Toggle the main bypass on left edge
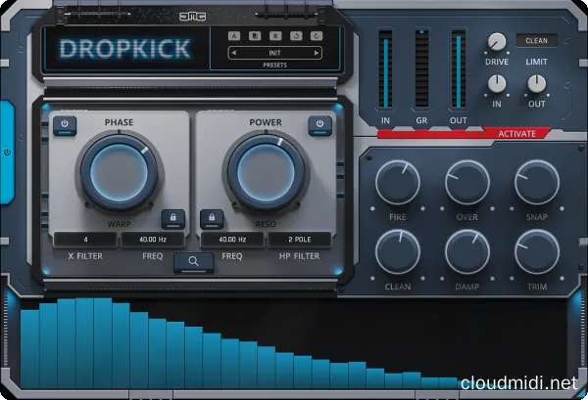588x400 pixels. coord(7,153)
